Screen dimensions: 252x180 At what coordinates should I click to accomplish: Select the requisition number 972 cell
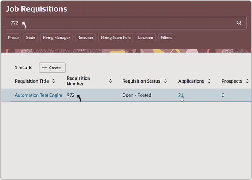click(71, 95)
